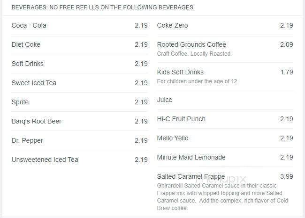Screen dimensions: 305x218
Task: Choose Hi-C Fruit Punch
Action: [225, 119]
